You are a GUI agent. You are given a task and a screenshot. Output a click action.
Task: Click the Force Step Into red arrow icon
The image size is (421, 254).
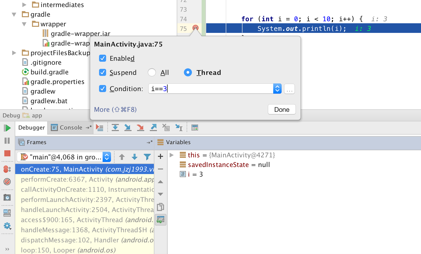click(140, 128)
